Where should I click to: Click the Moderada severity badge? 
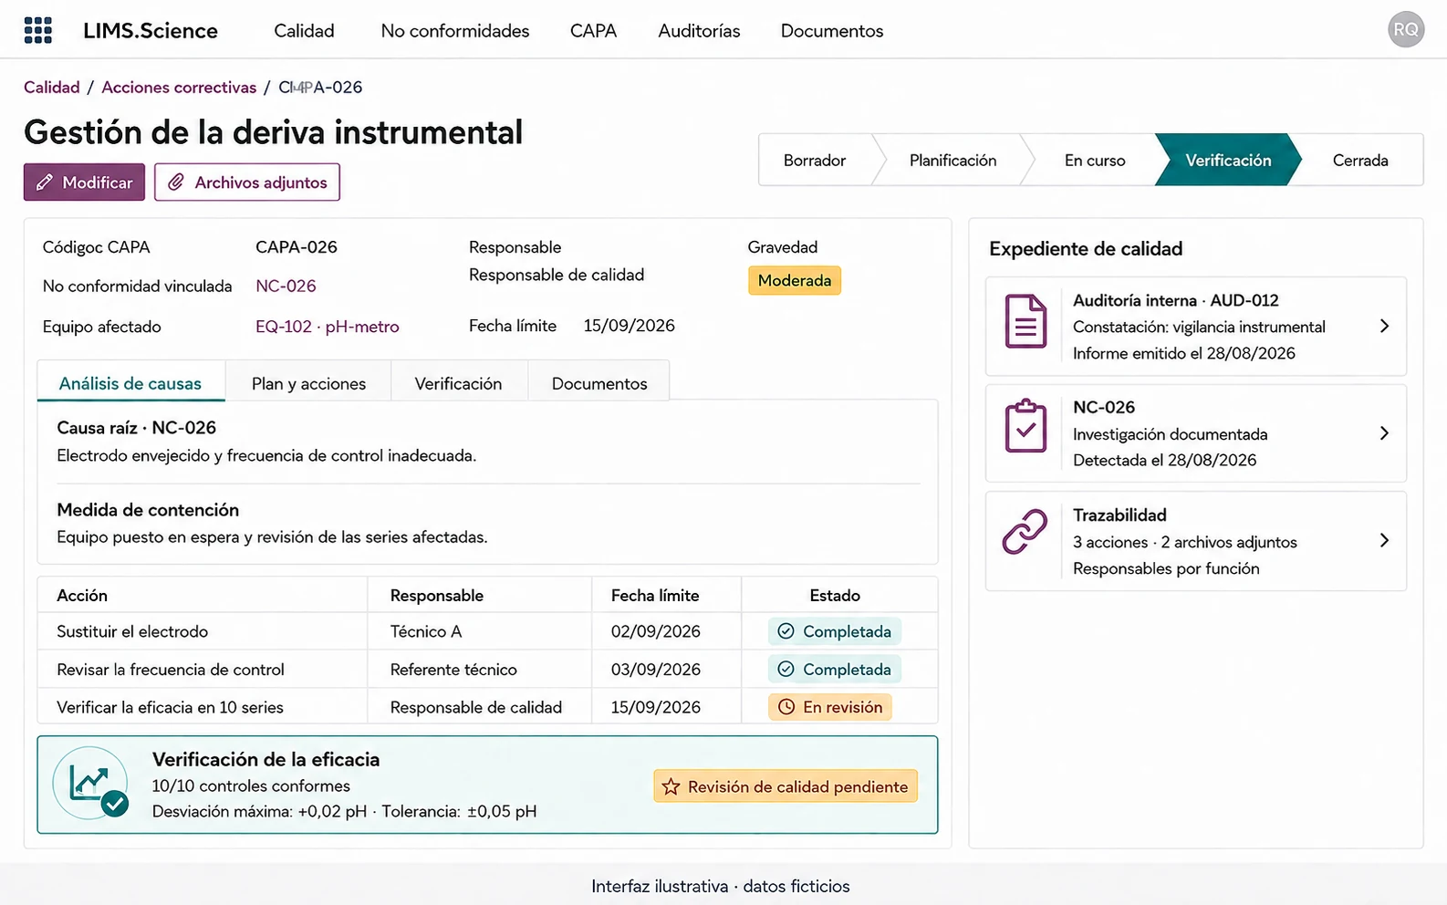[795, 280]
